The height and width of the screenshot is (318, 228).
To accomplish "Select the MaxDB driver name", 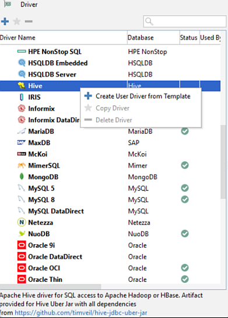I will click(x=39, y=143).
